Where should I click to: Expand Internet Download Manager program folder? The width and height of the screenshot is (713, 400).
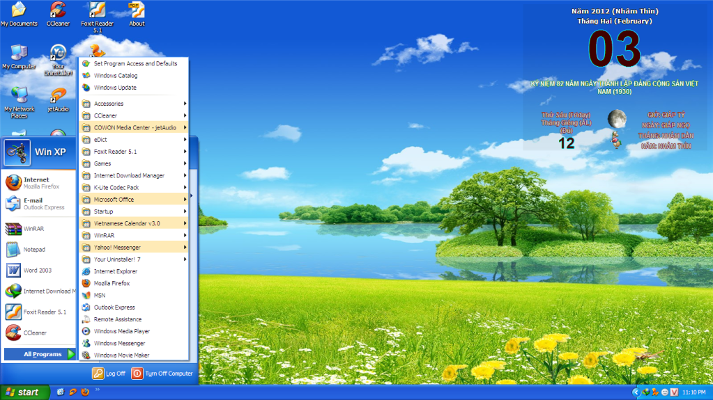pyautogui.click(x=134, y=175)
